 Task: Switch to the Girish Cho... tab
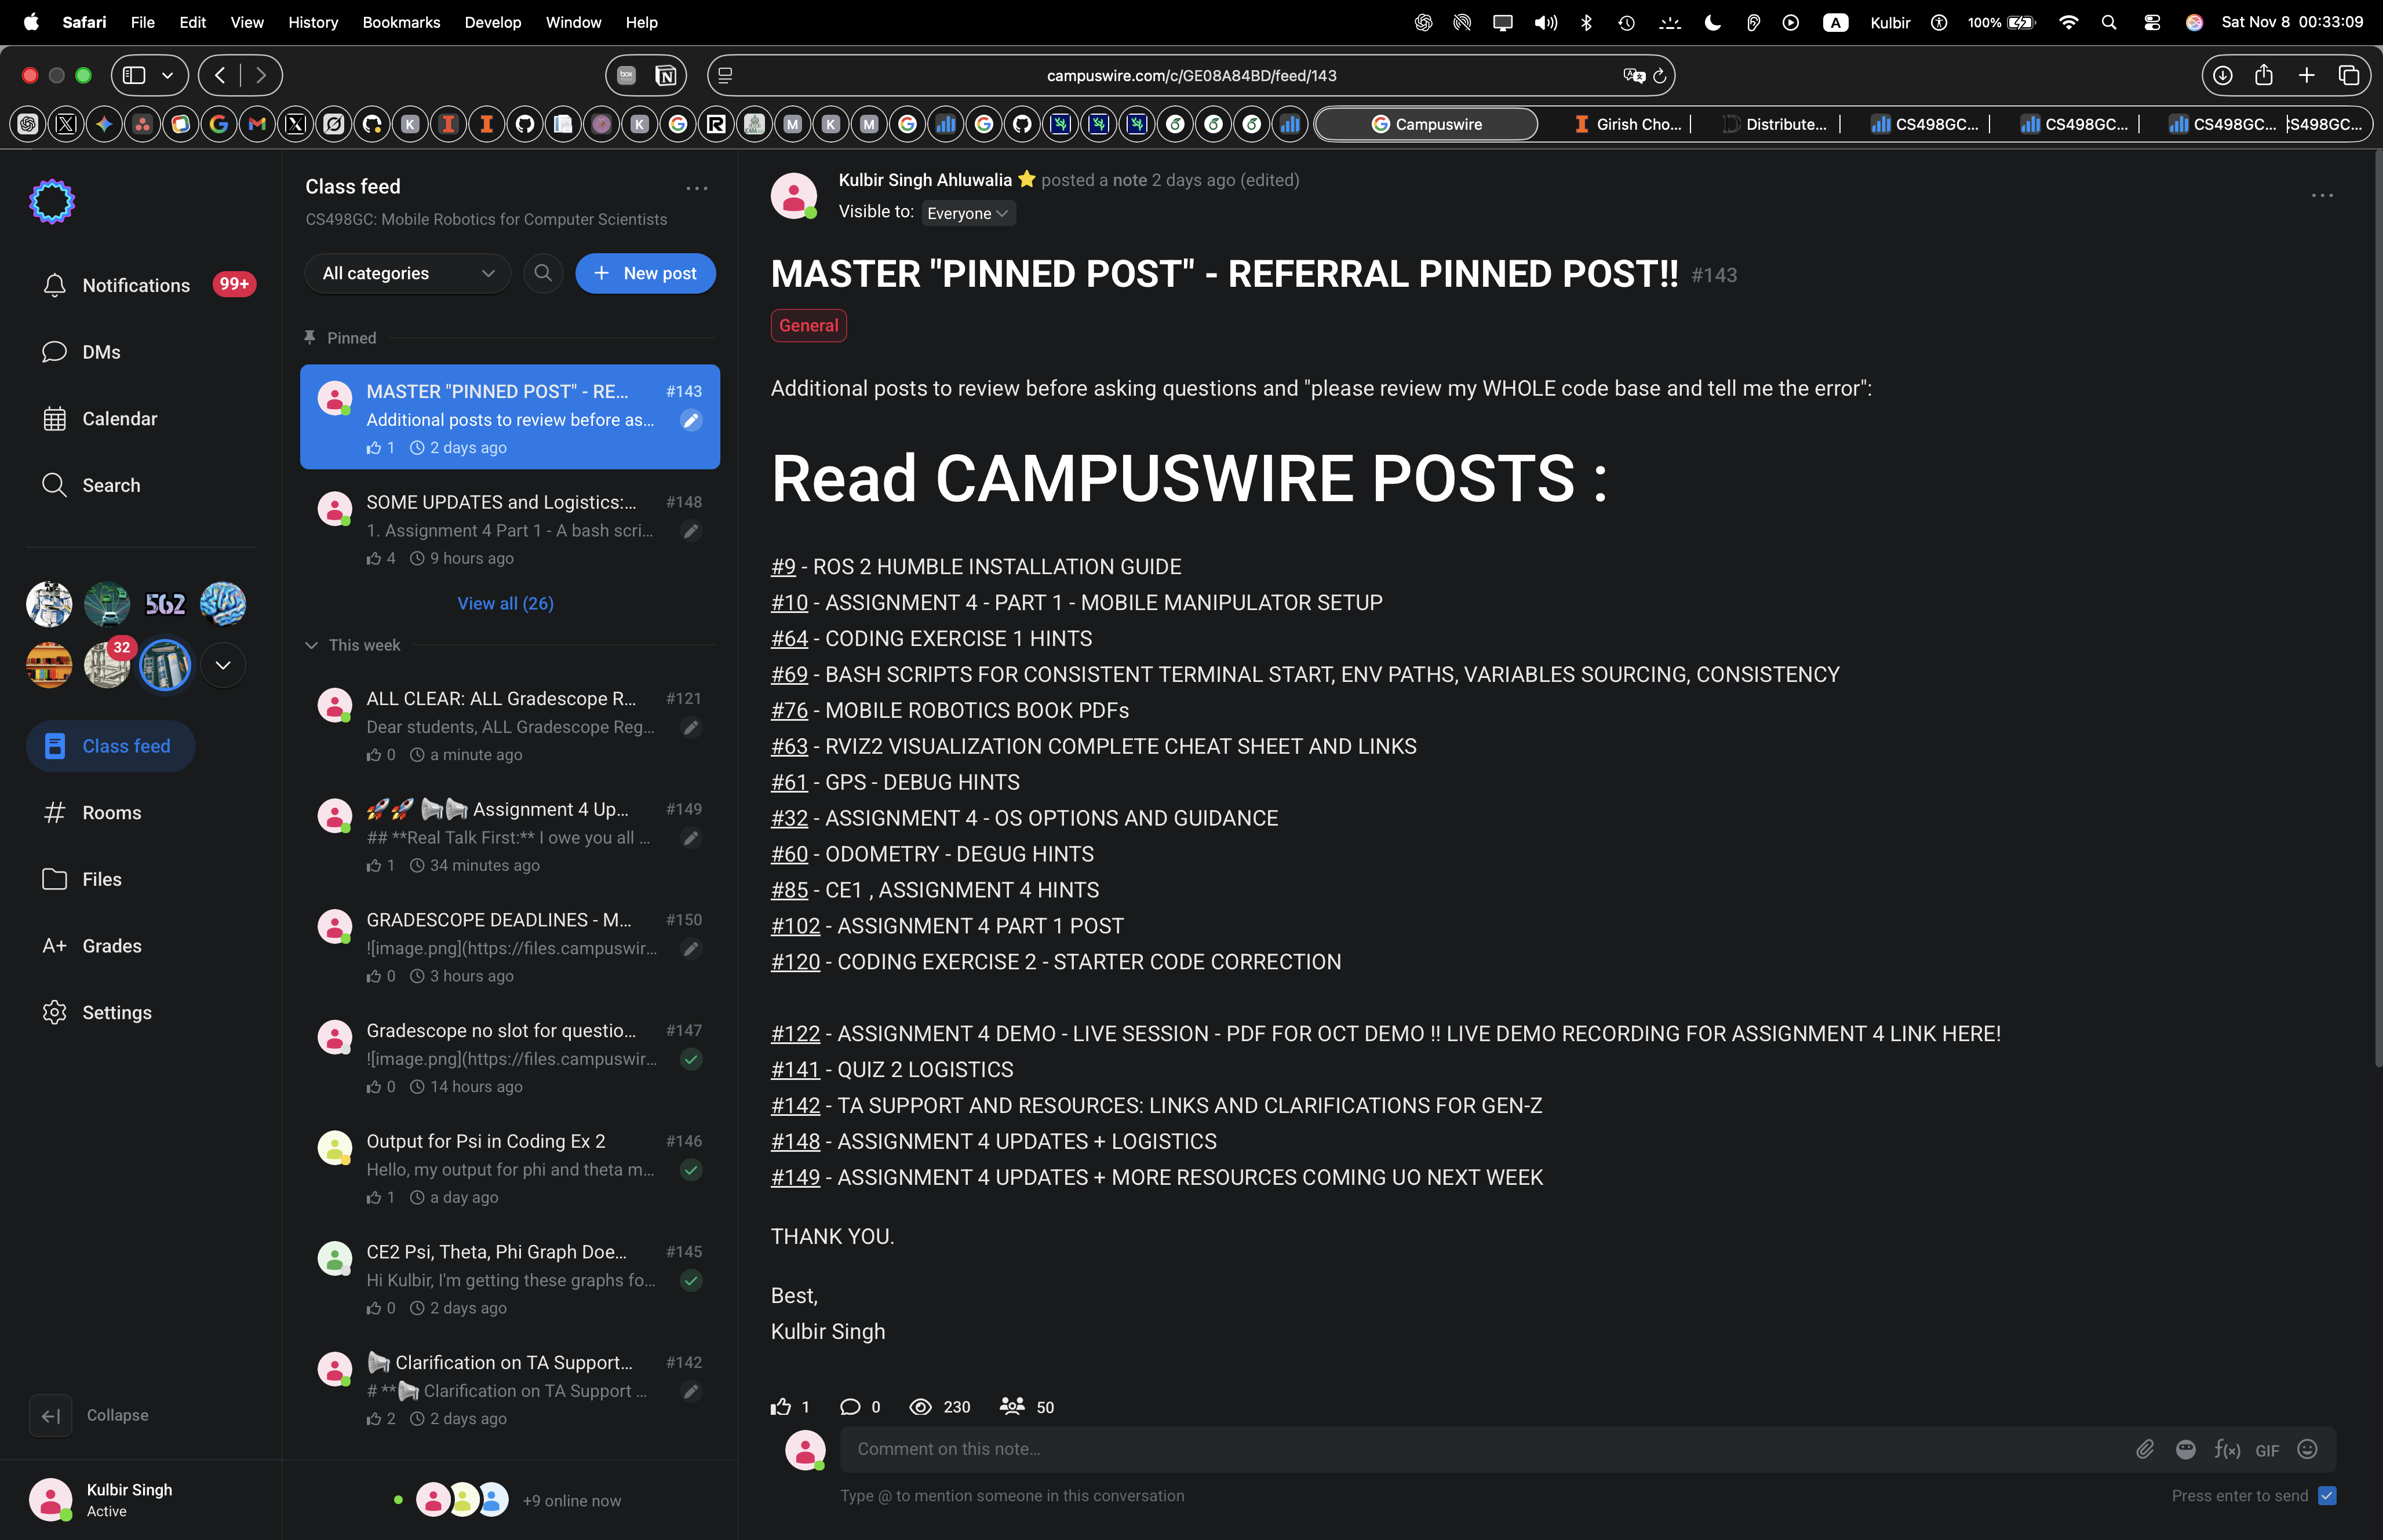[x=1627, y=124]
